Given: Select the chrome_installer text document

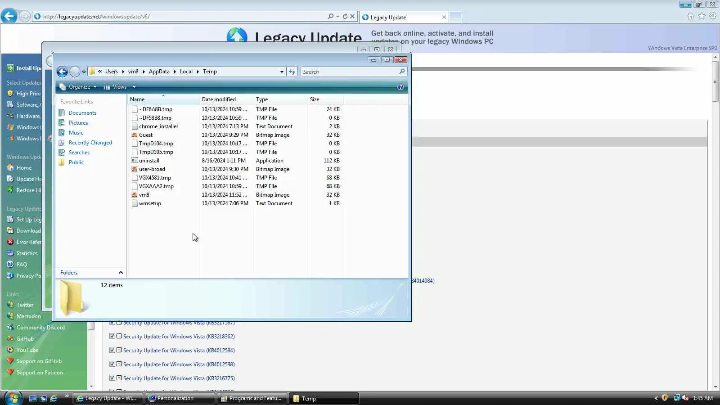Looking at the screenshot, I should tap(158, 126).
